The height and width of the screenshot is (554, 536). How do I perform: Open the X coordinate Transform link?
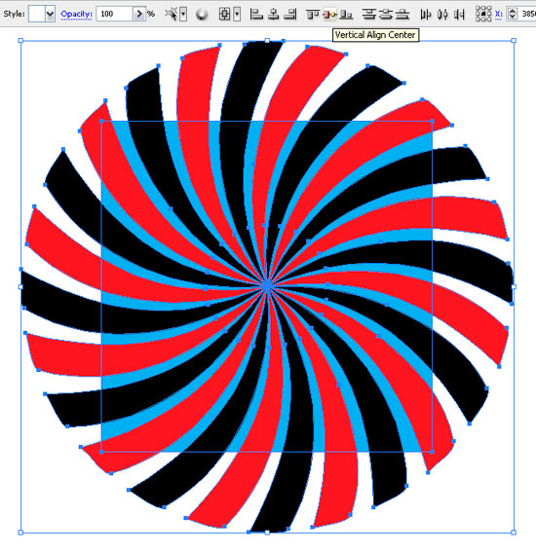[499, 15]
